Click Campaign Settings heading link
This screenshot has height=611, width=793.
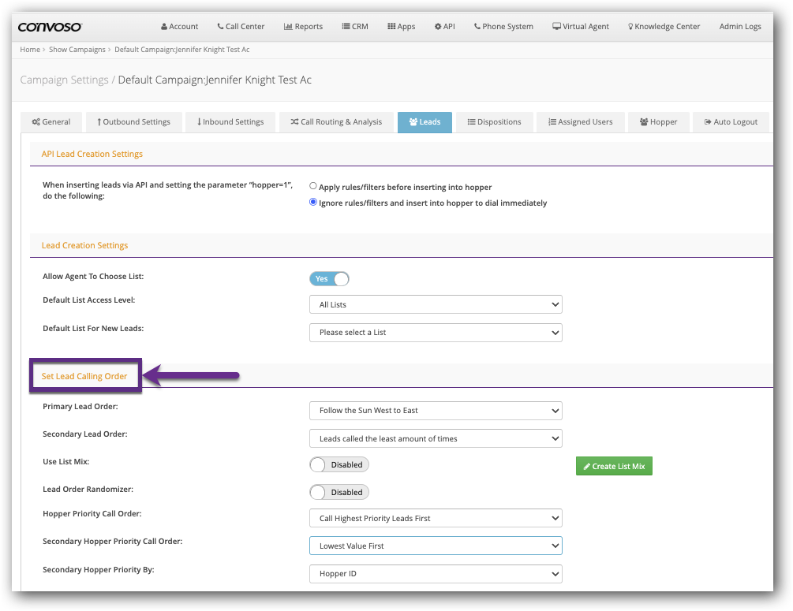(x=64, y=80)
